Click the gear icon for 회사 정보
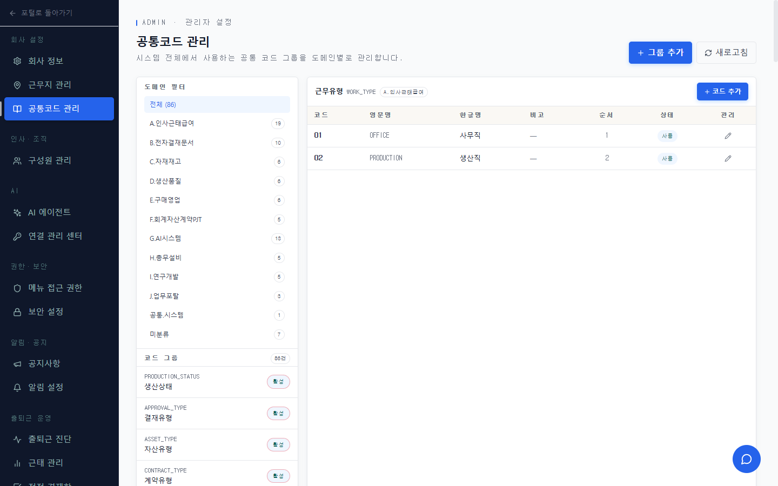The image size is (778, 486). (17, 61)
